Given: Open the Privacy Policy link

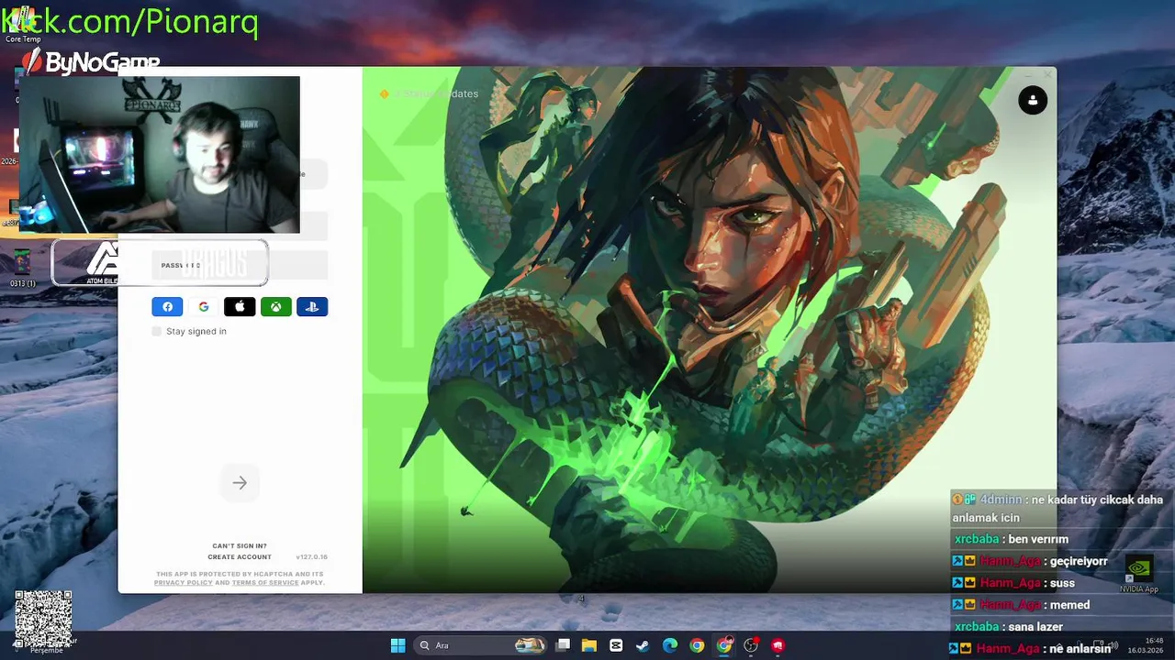Looking at the screenshot, I should tap(184, 582).
